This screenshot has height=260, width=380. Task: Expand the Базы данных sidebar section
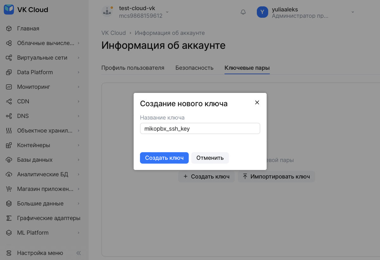point(78,160)
